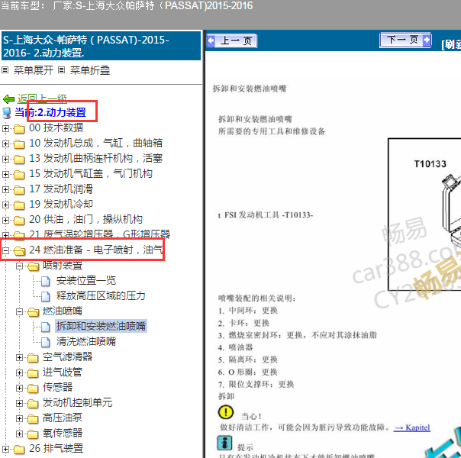
Task: Open the Kapitel hyperlink
Action: [x=412, y=427]
